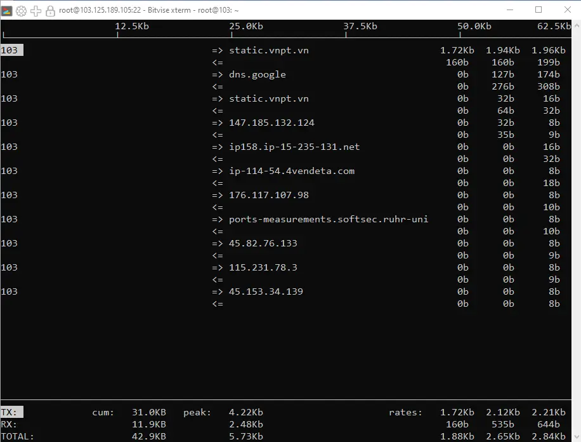581x442 pixels.
Task: Click the 2.84Kb total rate value
Action: tap(549, 436)
